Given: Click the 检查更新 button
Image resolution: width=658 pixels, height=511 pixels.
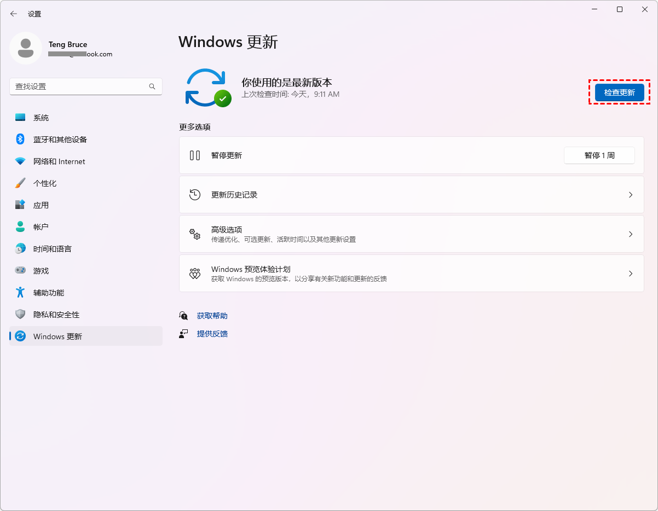Looking at the screenshot, I should [x=619, y=92].
